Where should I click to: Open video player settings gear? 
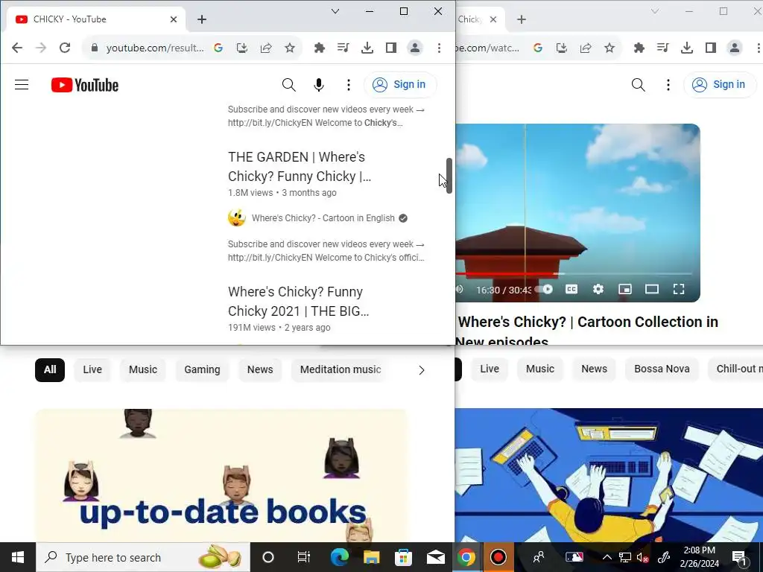pos(598,290)
